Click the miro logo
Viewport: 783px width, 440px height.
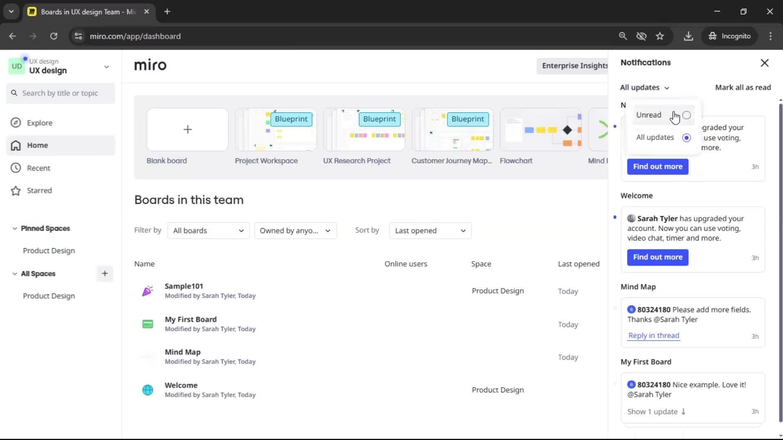pyautogui.click(x=150, y=65)
